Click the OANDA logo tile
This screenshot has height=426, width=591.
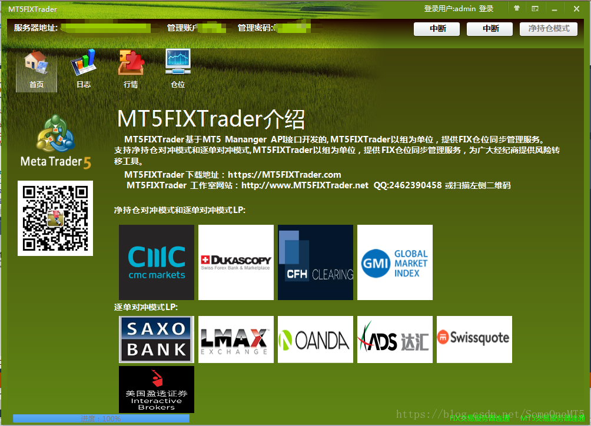pyautogui.click(x=316, y=340)
